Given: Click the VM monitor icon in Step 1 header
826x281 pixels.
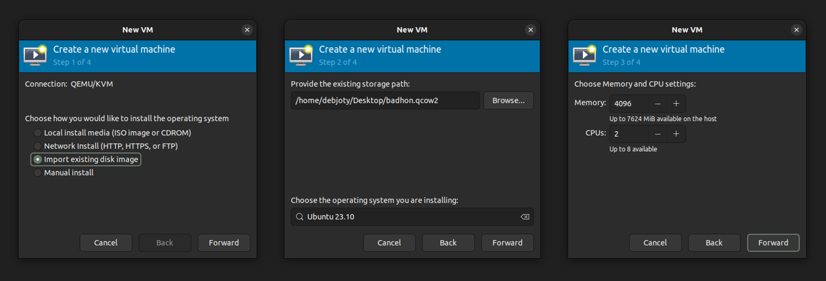Looking at the screenshot, I should point(35,55).
